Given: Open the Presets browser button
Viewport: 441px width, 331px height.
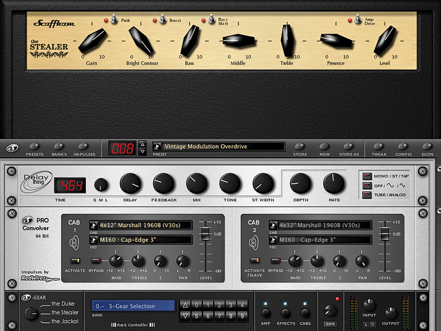Looking at the screenshot, I should (35, 146).
